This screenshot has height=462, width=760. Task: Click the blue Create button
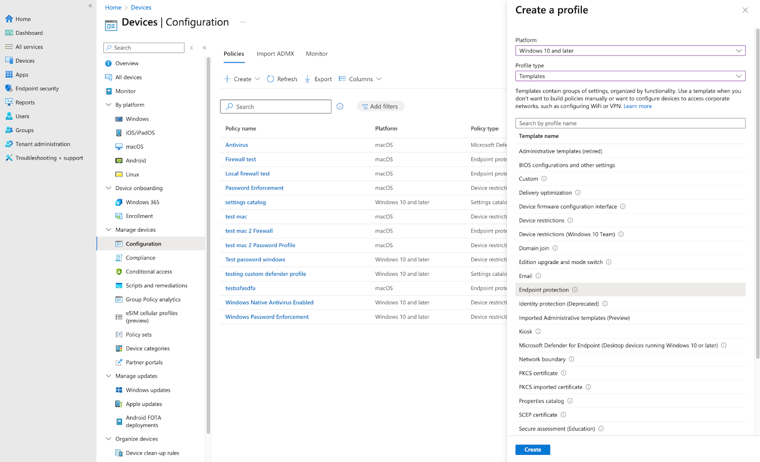(x=532, y=450)
